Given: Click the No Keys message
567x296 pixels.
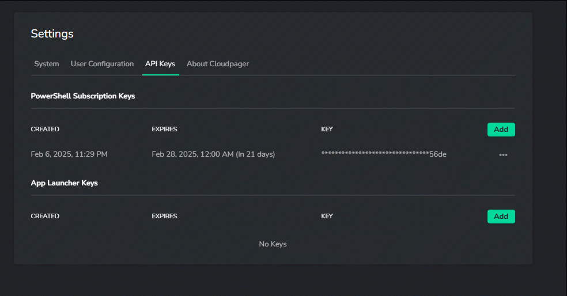Looking at the screenshot, I should (x=273, y=244).
